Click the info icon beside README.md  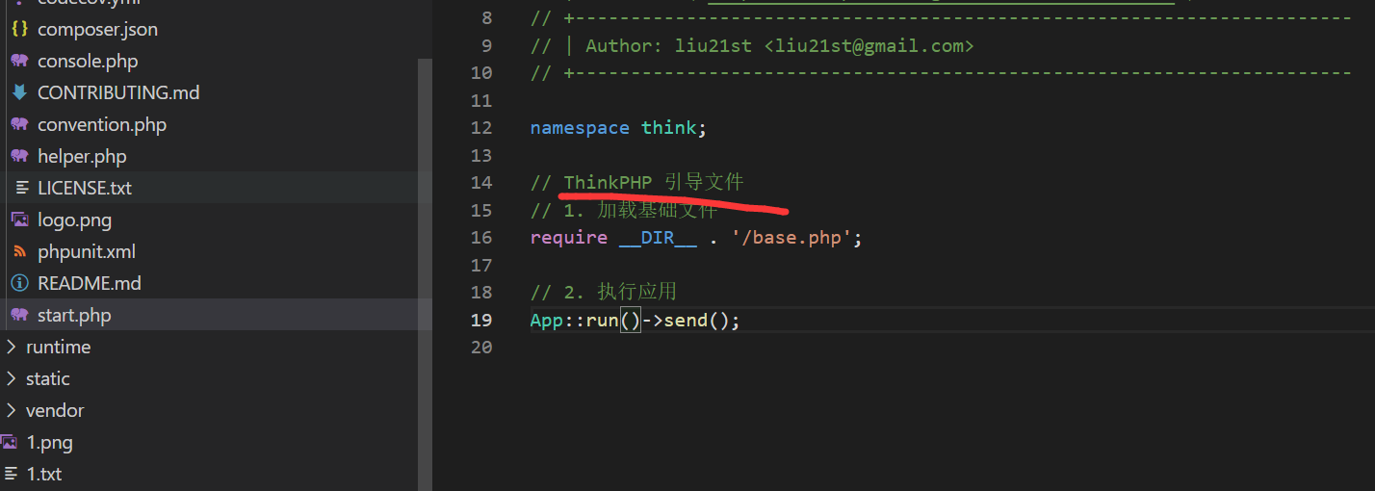tap(19, 283)
